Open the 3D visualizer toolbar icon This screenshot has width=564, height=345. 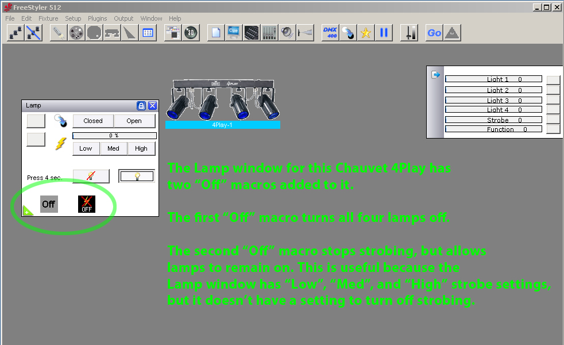click(x=191, y=33)
